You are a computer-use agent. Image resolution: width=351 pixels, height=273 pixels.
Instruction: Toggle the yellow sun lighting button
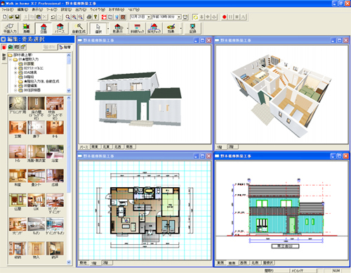click(x=195, y=17)
